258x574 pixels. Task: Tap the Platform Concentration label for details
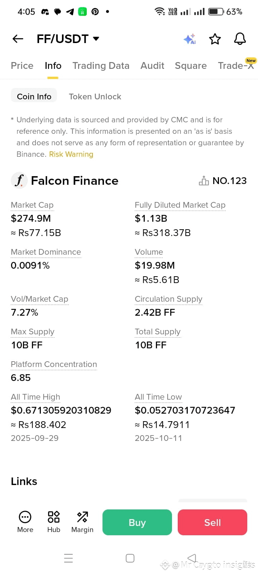tap(54, 364)
